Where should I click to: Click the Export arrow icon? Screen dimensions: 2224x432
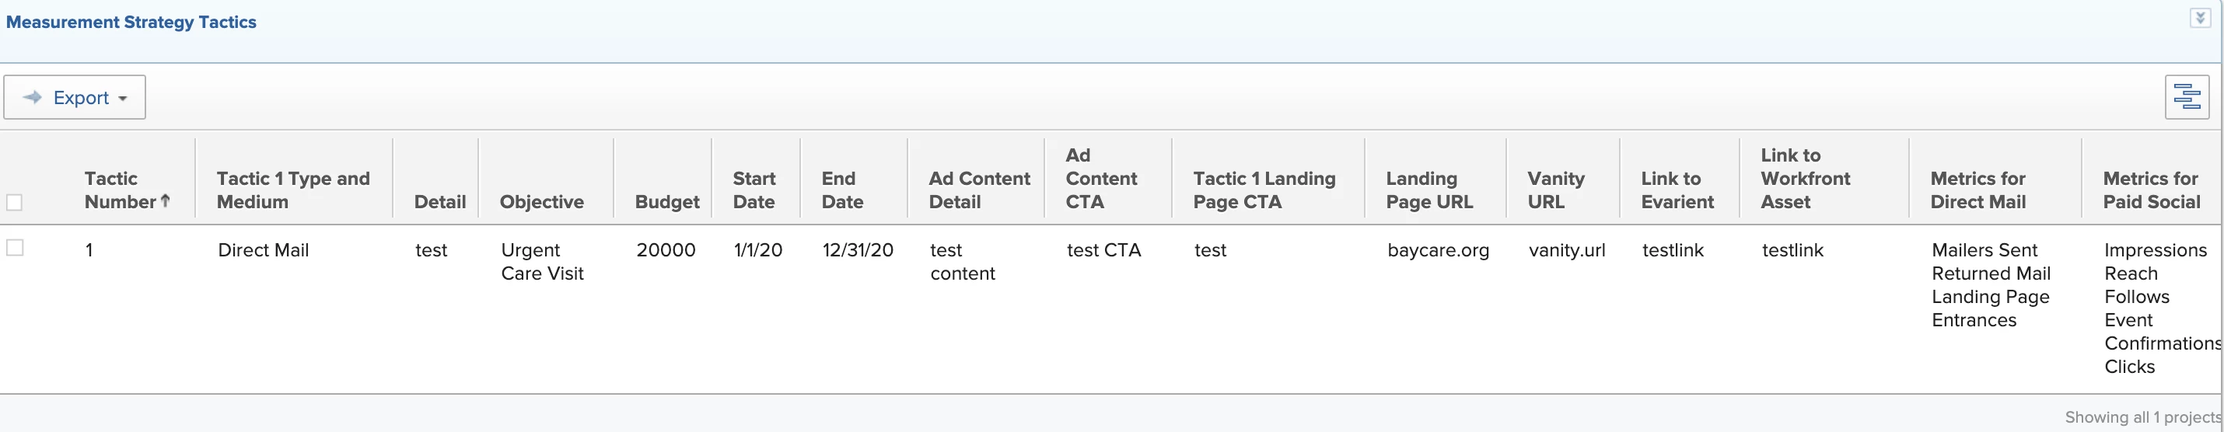pos(33,97)
